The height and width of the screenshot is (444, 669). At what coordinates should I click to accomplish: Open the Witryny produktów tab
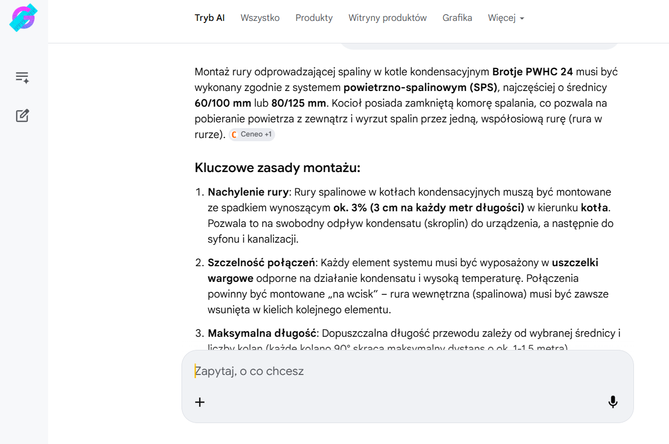[388, 18]
